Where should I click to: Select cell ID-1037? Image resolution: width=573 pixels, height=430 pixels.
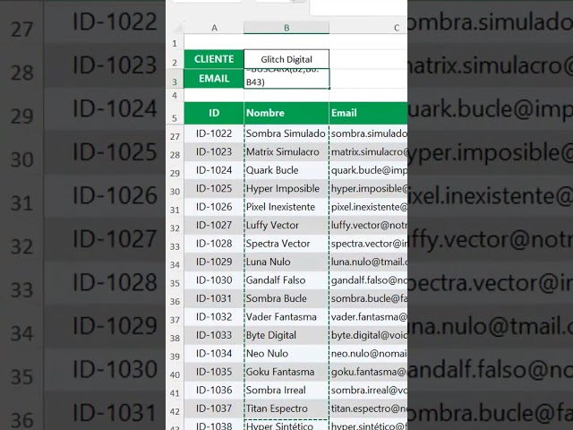tap(214, 408)
